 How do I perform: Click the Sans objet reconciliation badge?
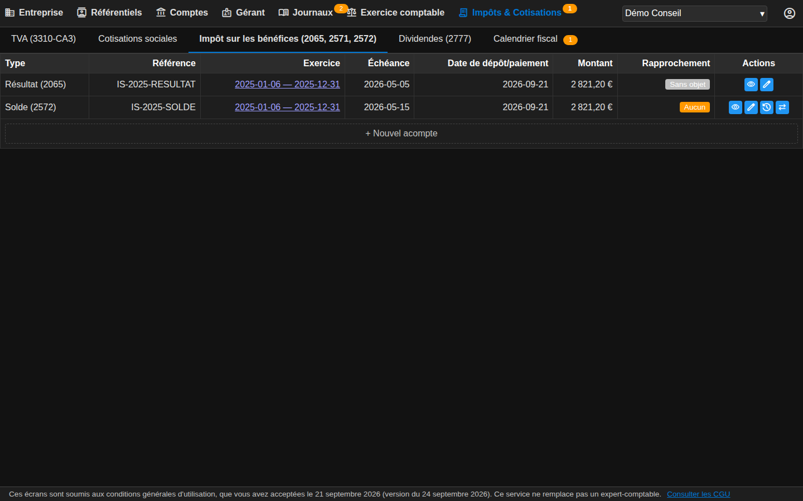[688, 85]
